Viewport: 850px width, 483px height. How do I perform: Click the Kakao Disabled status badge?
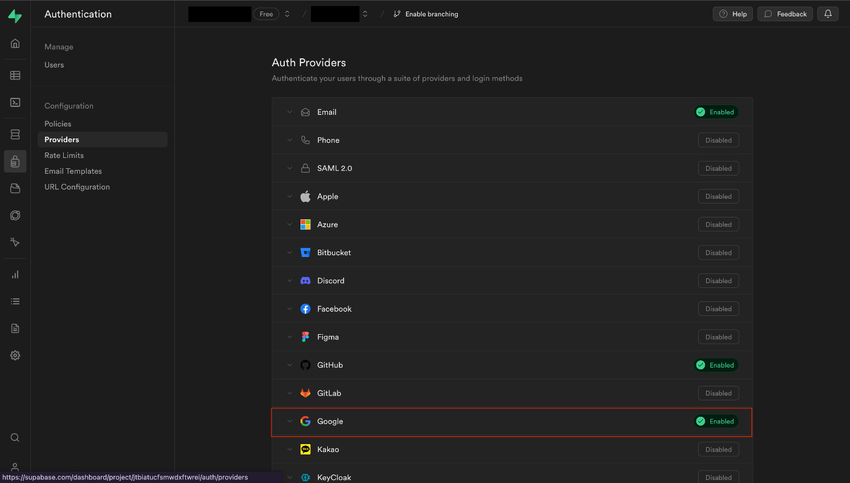click(x=718, y=450)
